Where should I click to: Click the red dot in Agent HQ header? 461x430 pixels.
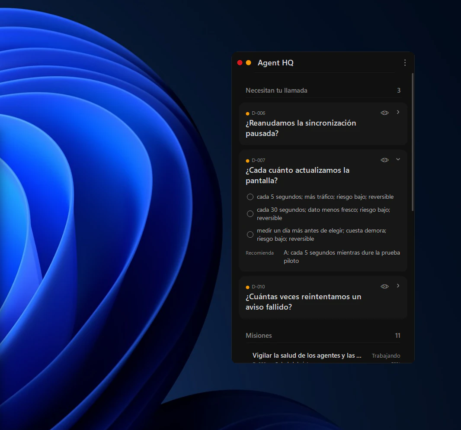point(240,63)
